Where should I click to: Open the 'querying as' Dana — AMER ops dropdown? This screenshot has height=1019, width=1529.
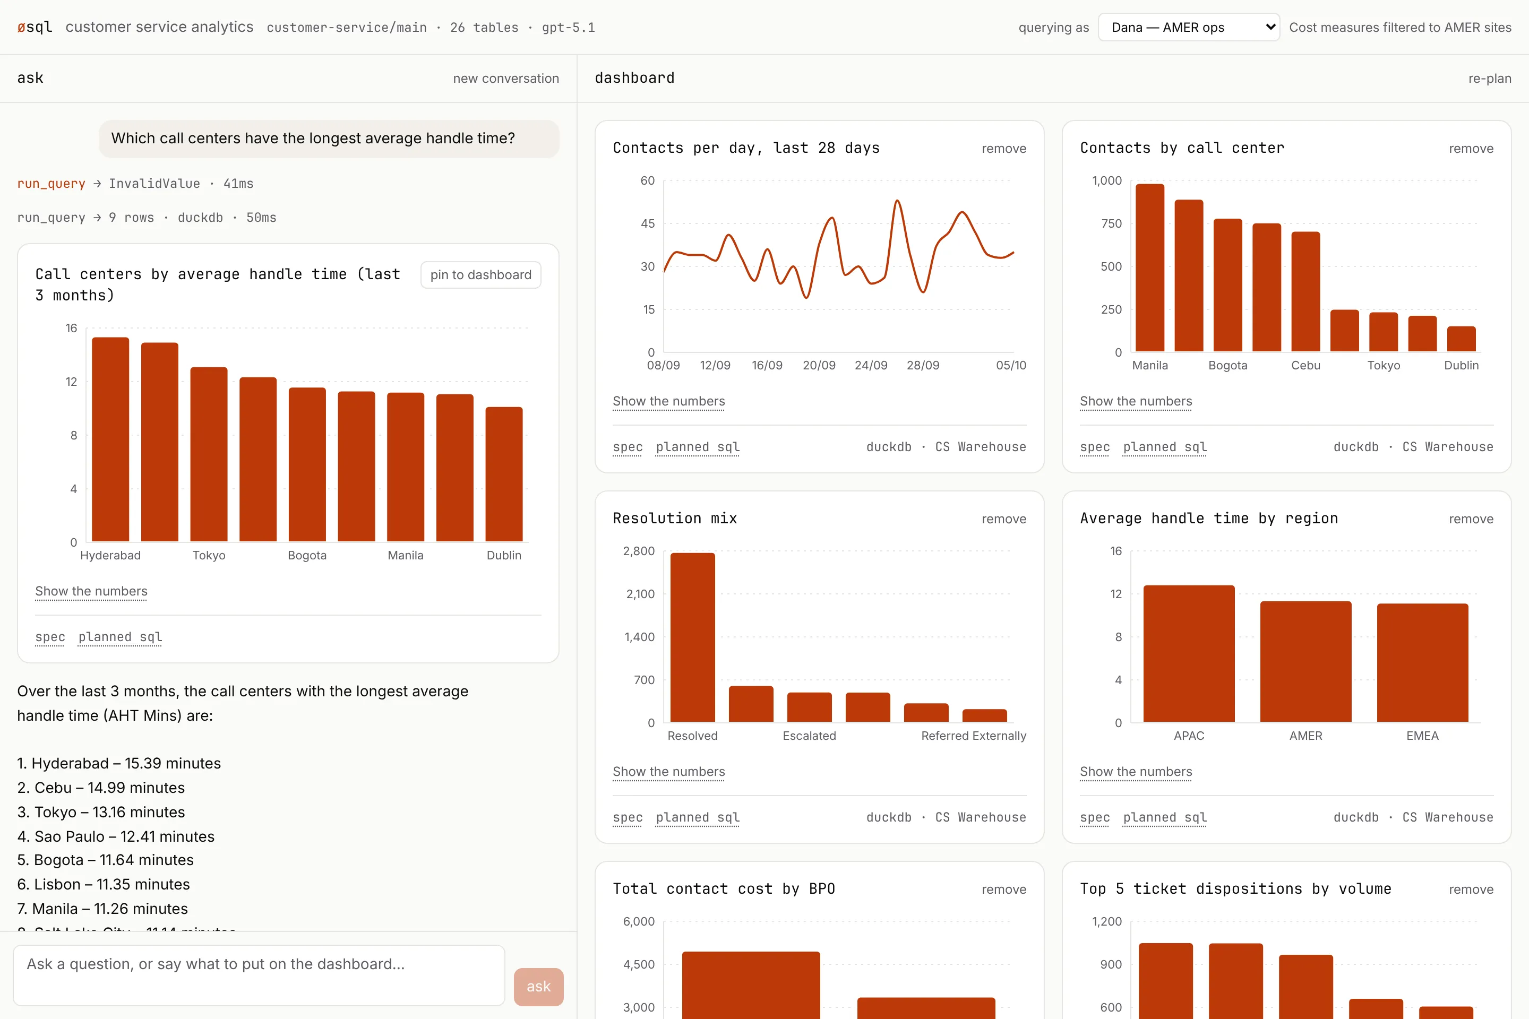[x=1188, y=27]
